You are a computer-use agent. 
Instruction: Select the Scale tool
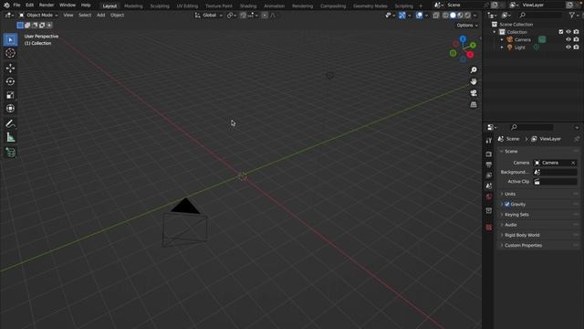tap(10, 95)
